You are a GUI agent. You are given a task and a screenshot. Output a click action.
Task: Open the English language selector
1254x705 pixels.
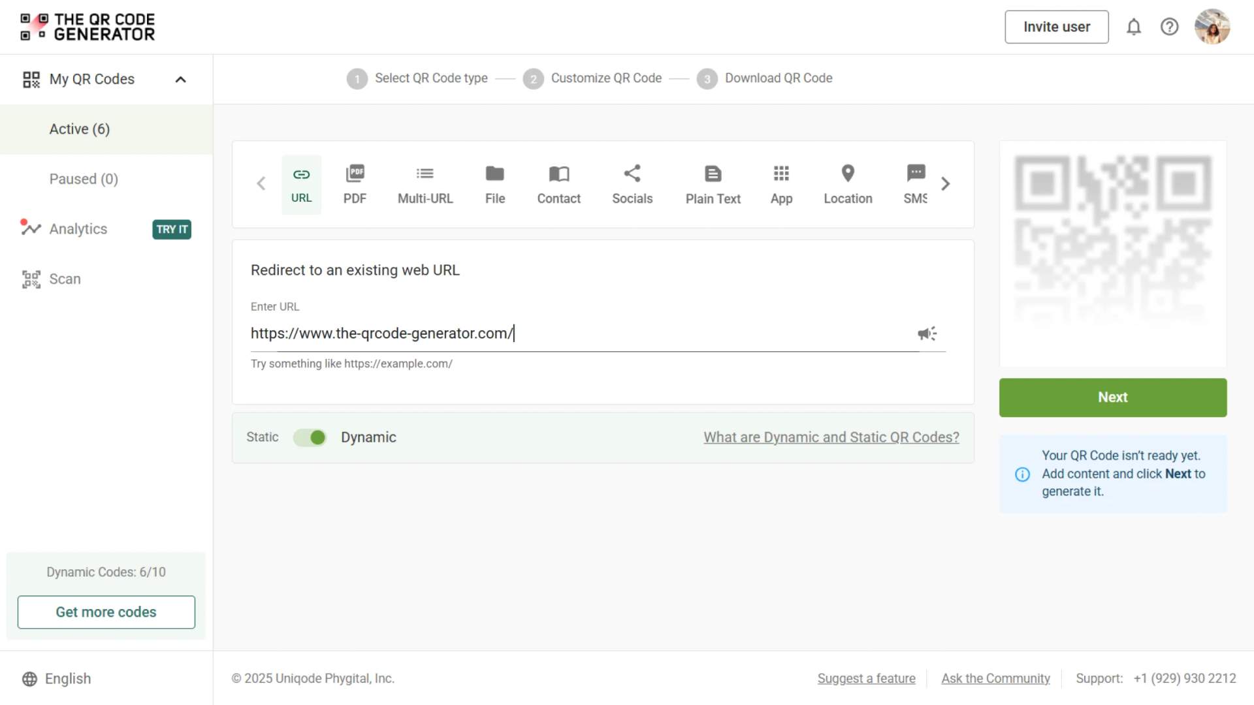click(57, 679)
